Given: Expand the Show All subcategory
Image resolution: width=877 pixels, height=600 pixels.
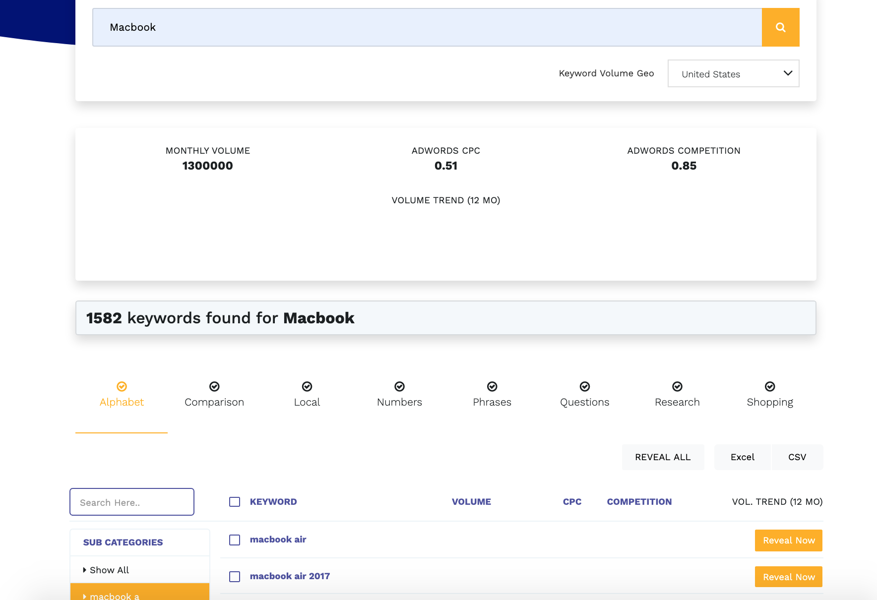Looking at the screenshot, I should click(109, 570).
